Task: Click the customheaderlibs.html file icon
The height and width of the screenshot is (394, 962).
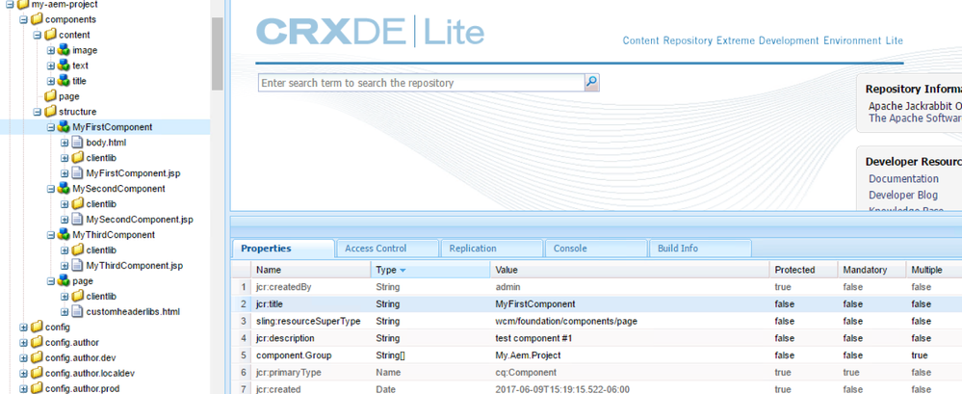Action: tap(77, 312)
